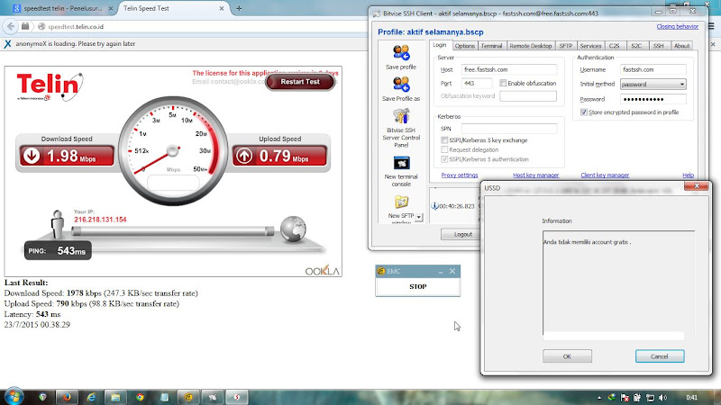Click the volume speaker icon in system tray

662,397
